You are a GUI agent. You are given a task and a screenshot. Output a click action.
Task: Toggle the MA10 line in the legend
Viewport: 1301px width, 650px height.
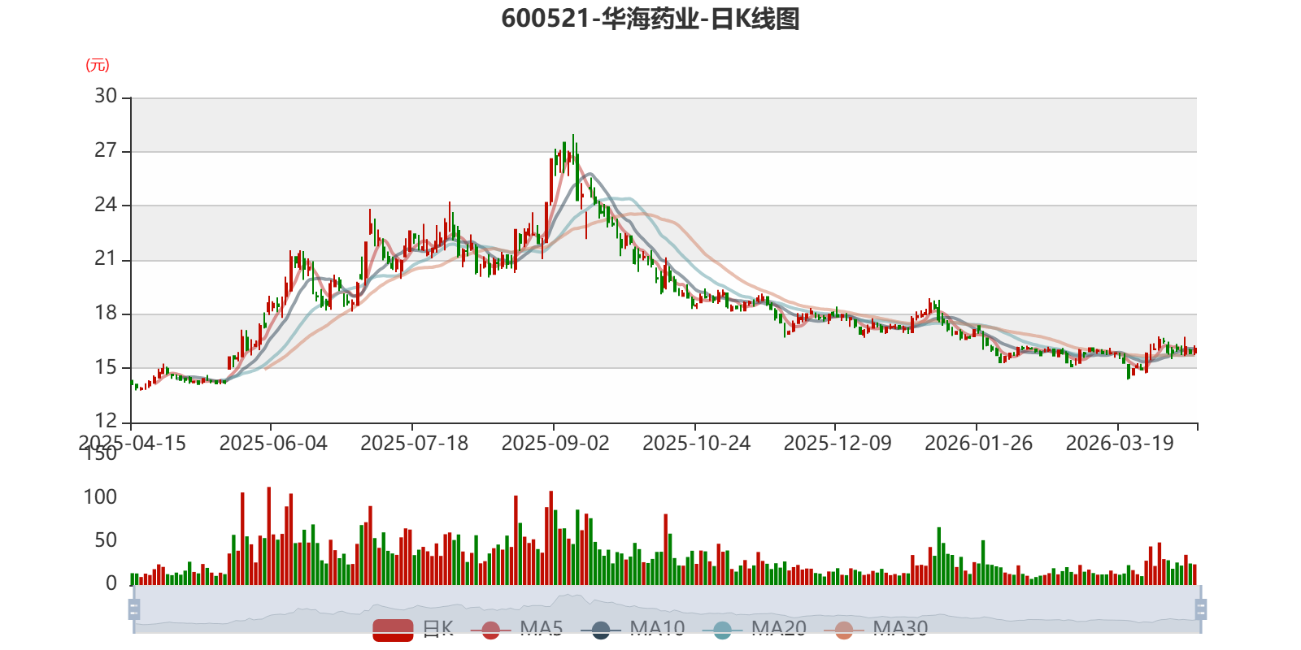point(633,630)
